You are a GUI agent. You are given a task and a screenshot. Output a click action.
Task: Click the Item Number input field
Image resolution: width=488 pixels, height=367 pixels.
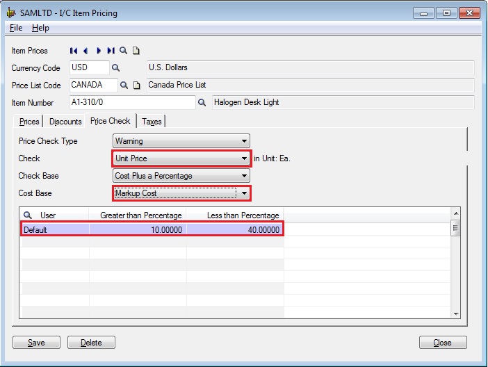coord(132,103)
